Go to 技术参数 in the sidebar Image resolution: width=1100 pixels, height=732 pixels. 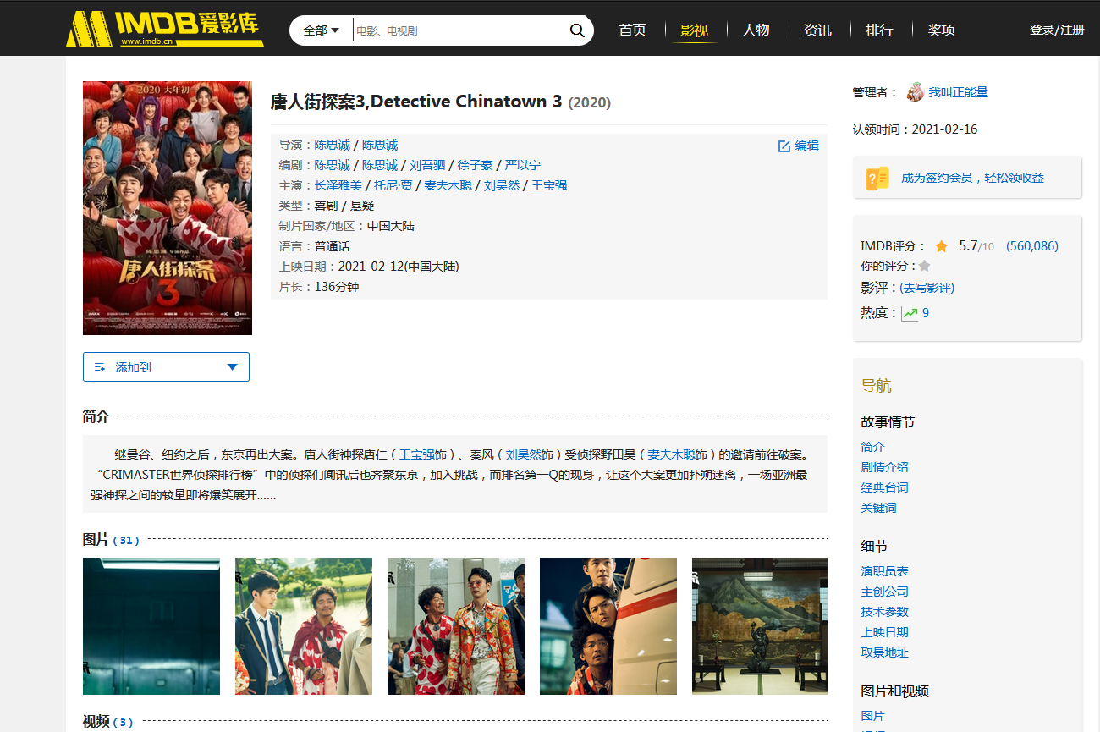coord(884,612)
